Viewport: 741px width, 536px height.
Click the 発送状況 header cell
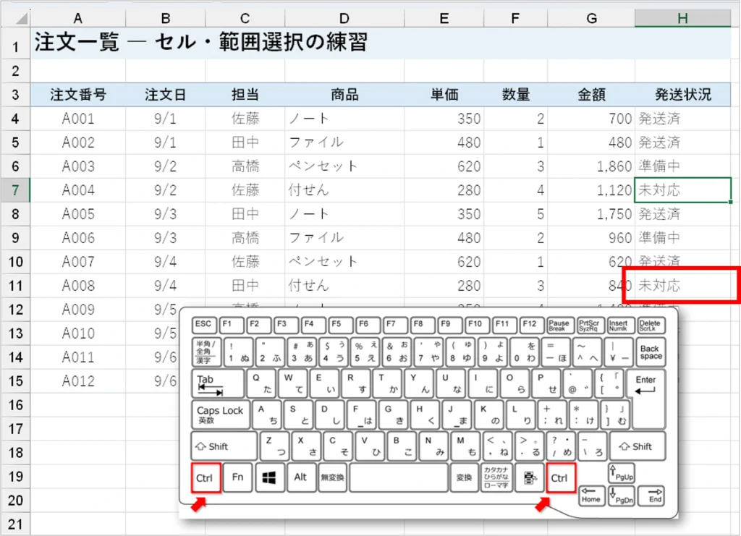coord(683,95)
